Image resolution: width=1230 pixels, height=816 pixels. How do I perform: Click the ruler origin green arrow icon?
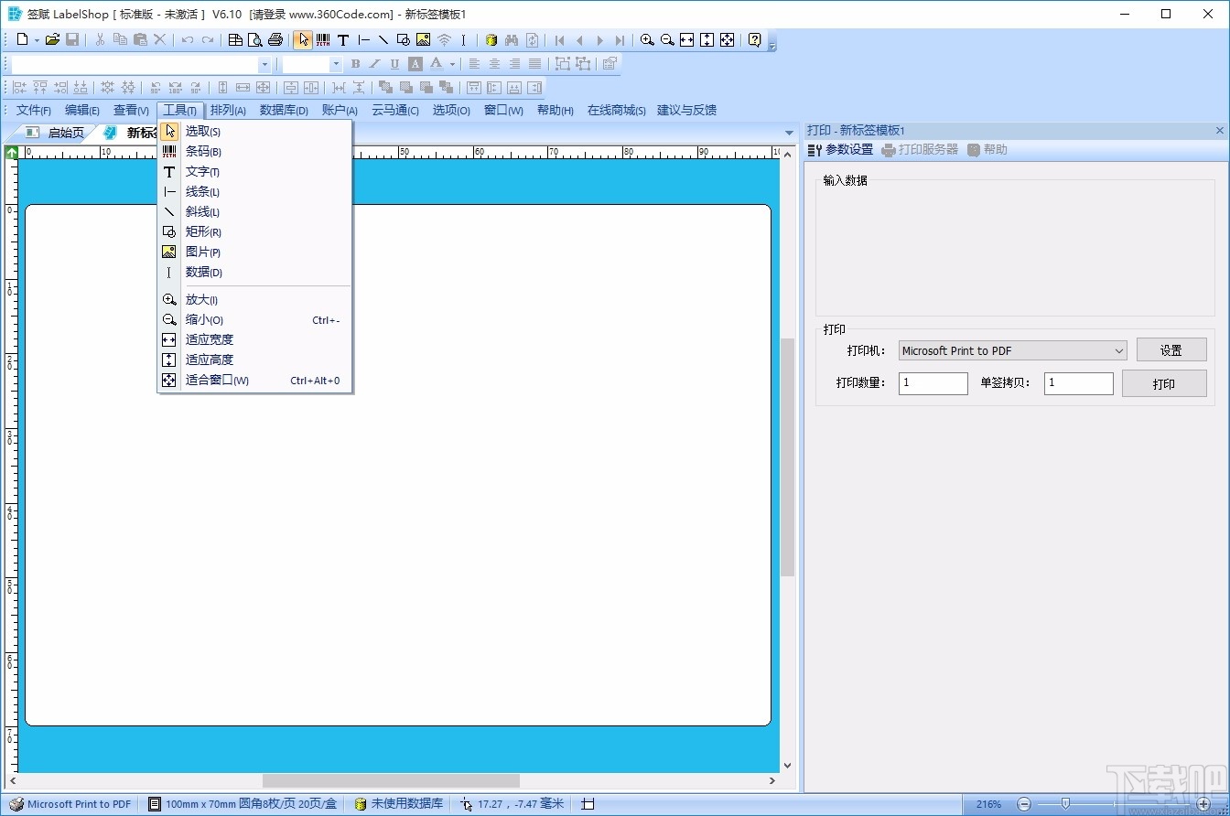pyautogui.click(x=12, y=152)
